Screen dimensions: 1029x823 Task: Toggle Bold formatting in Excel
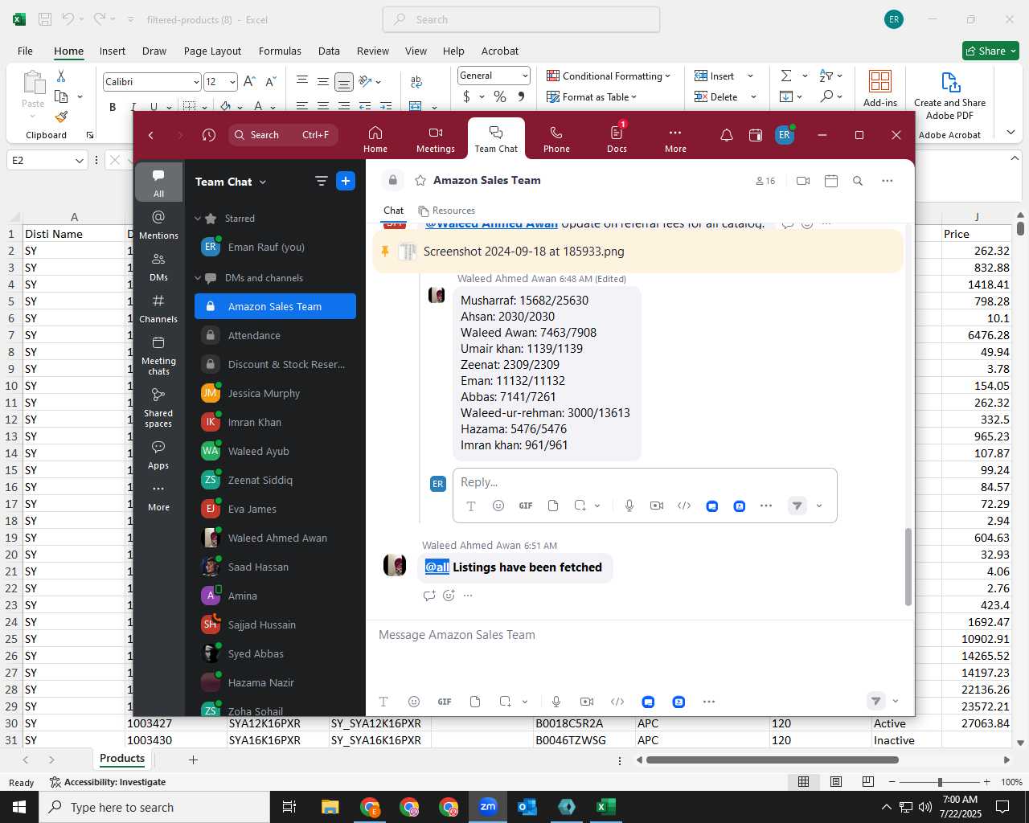(x=113, y=106)
